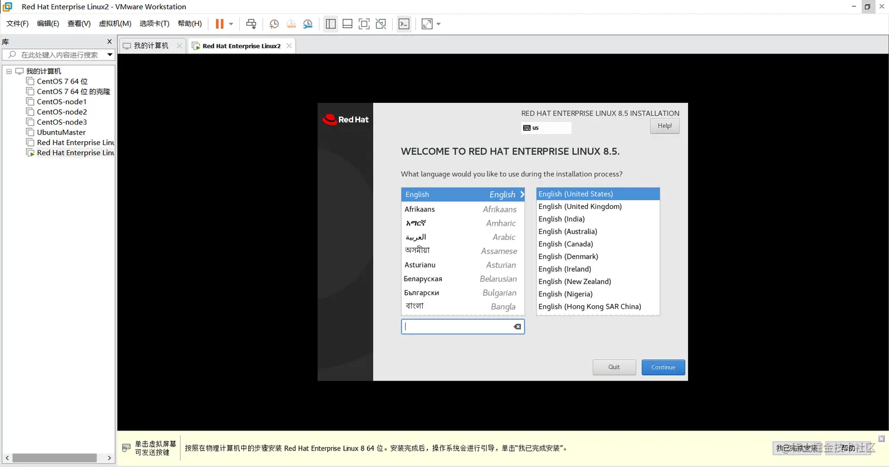This screenshot has height=467, width=889.
Task: Select Bulgarian in the language list
Action: [x=463, y=292]
